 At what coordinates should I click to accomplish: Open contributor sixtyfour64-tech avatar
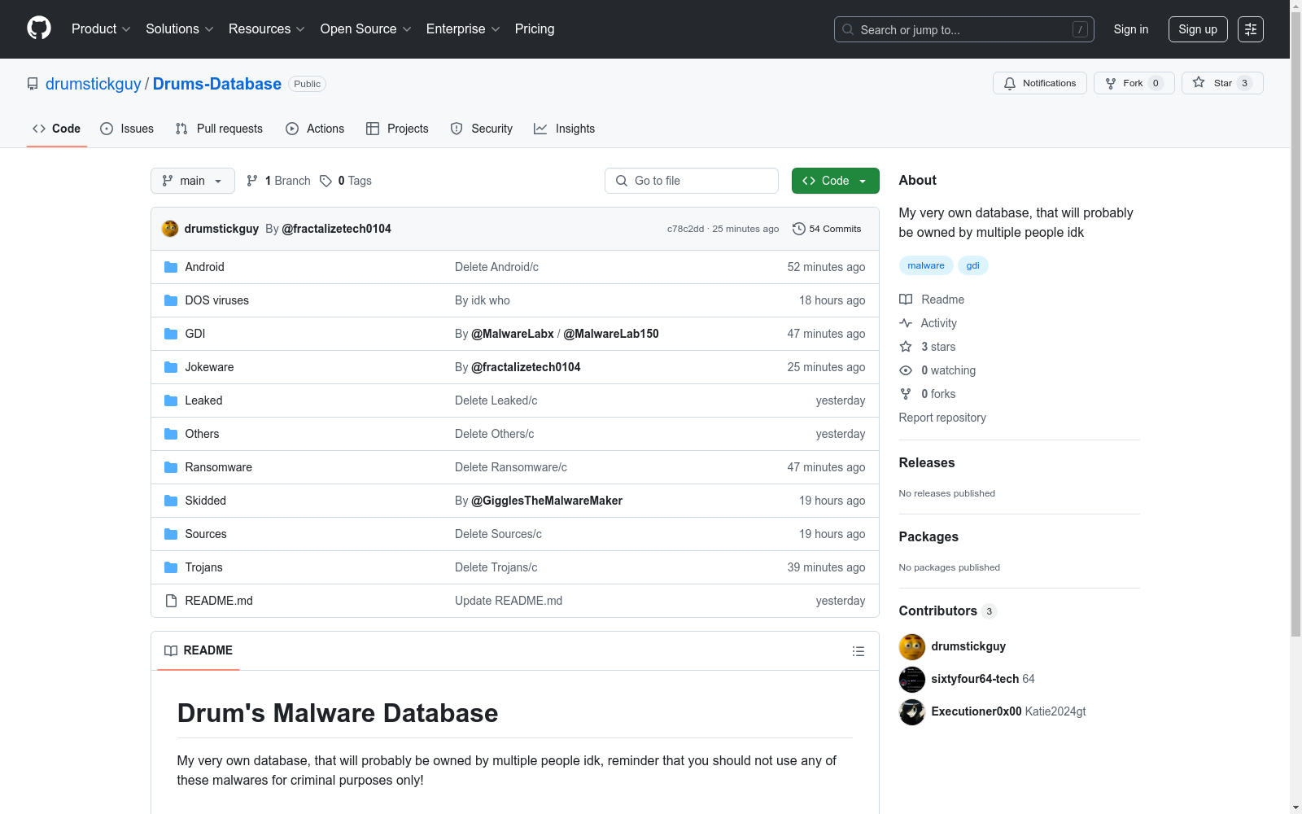tap(912, 679)
